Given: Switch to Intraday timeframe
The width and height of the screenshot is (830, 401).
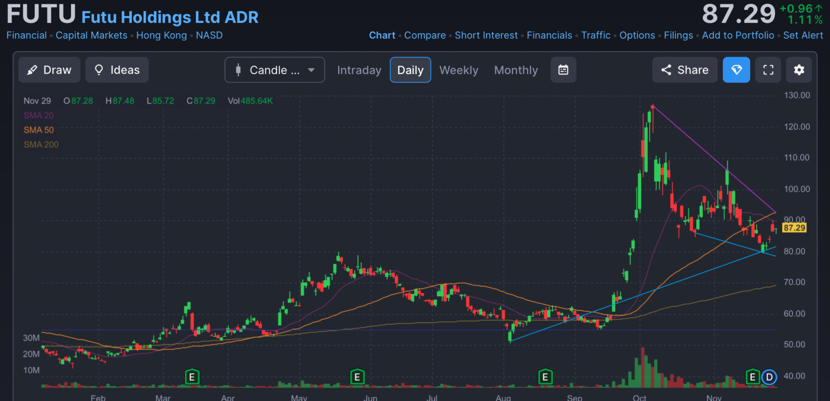Looking at the screenshot, I should point(359,70).
